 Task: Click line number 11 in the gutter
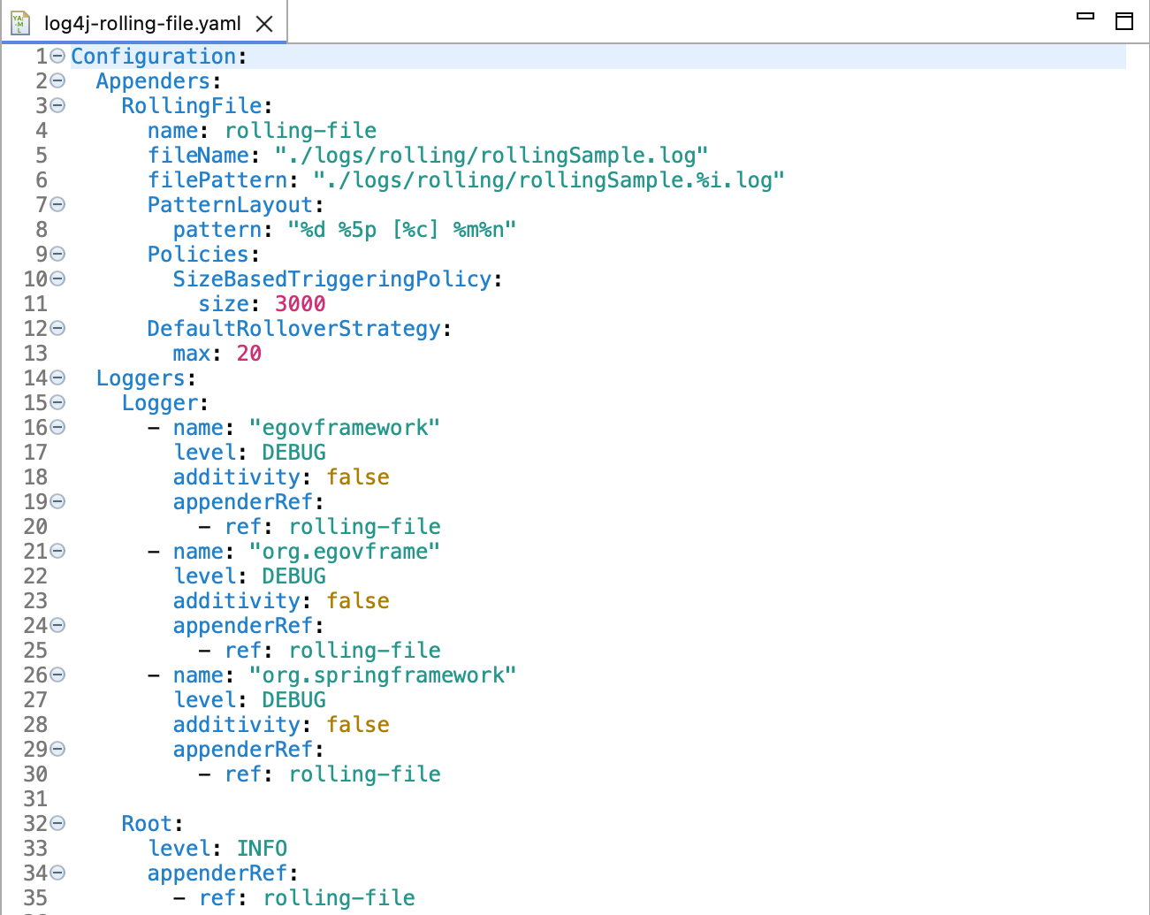35,303
